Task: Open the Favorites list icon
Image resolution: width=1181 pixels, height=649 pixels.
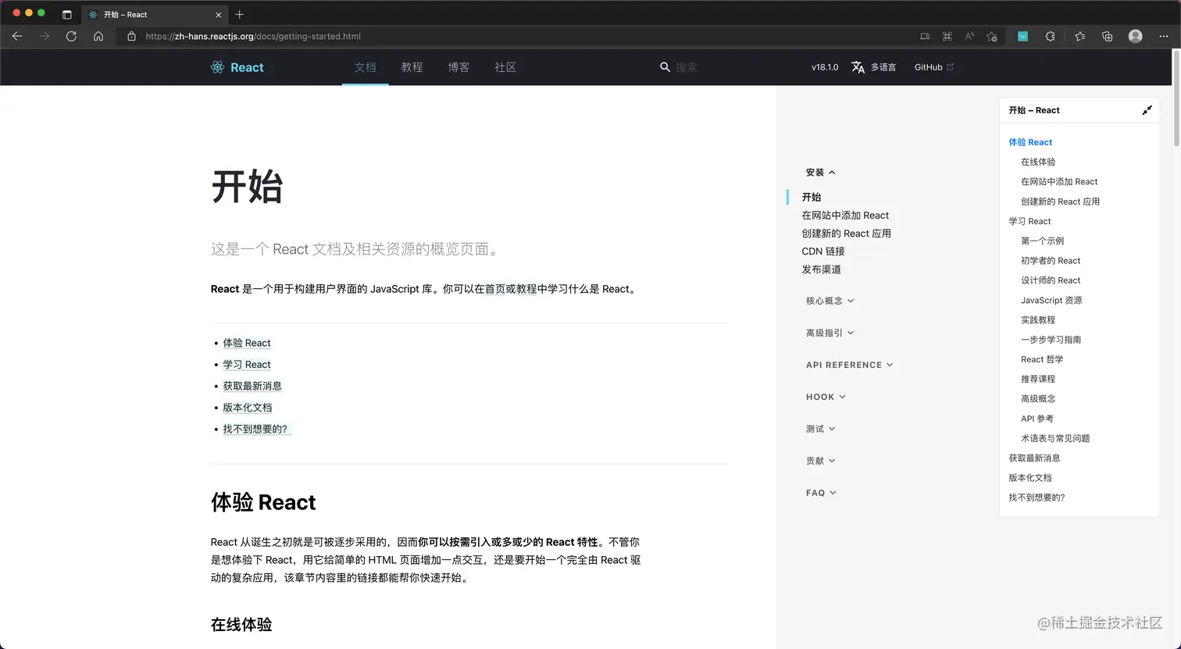Action: click(x=1079, y=36)
